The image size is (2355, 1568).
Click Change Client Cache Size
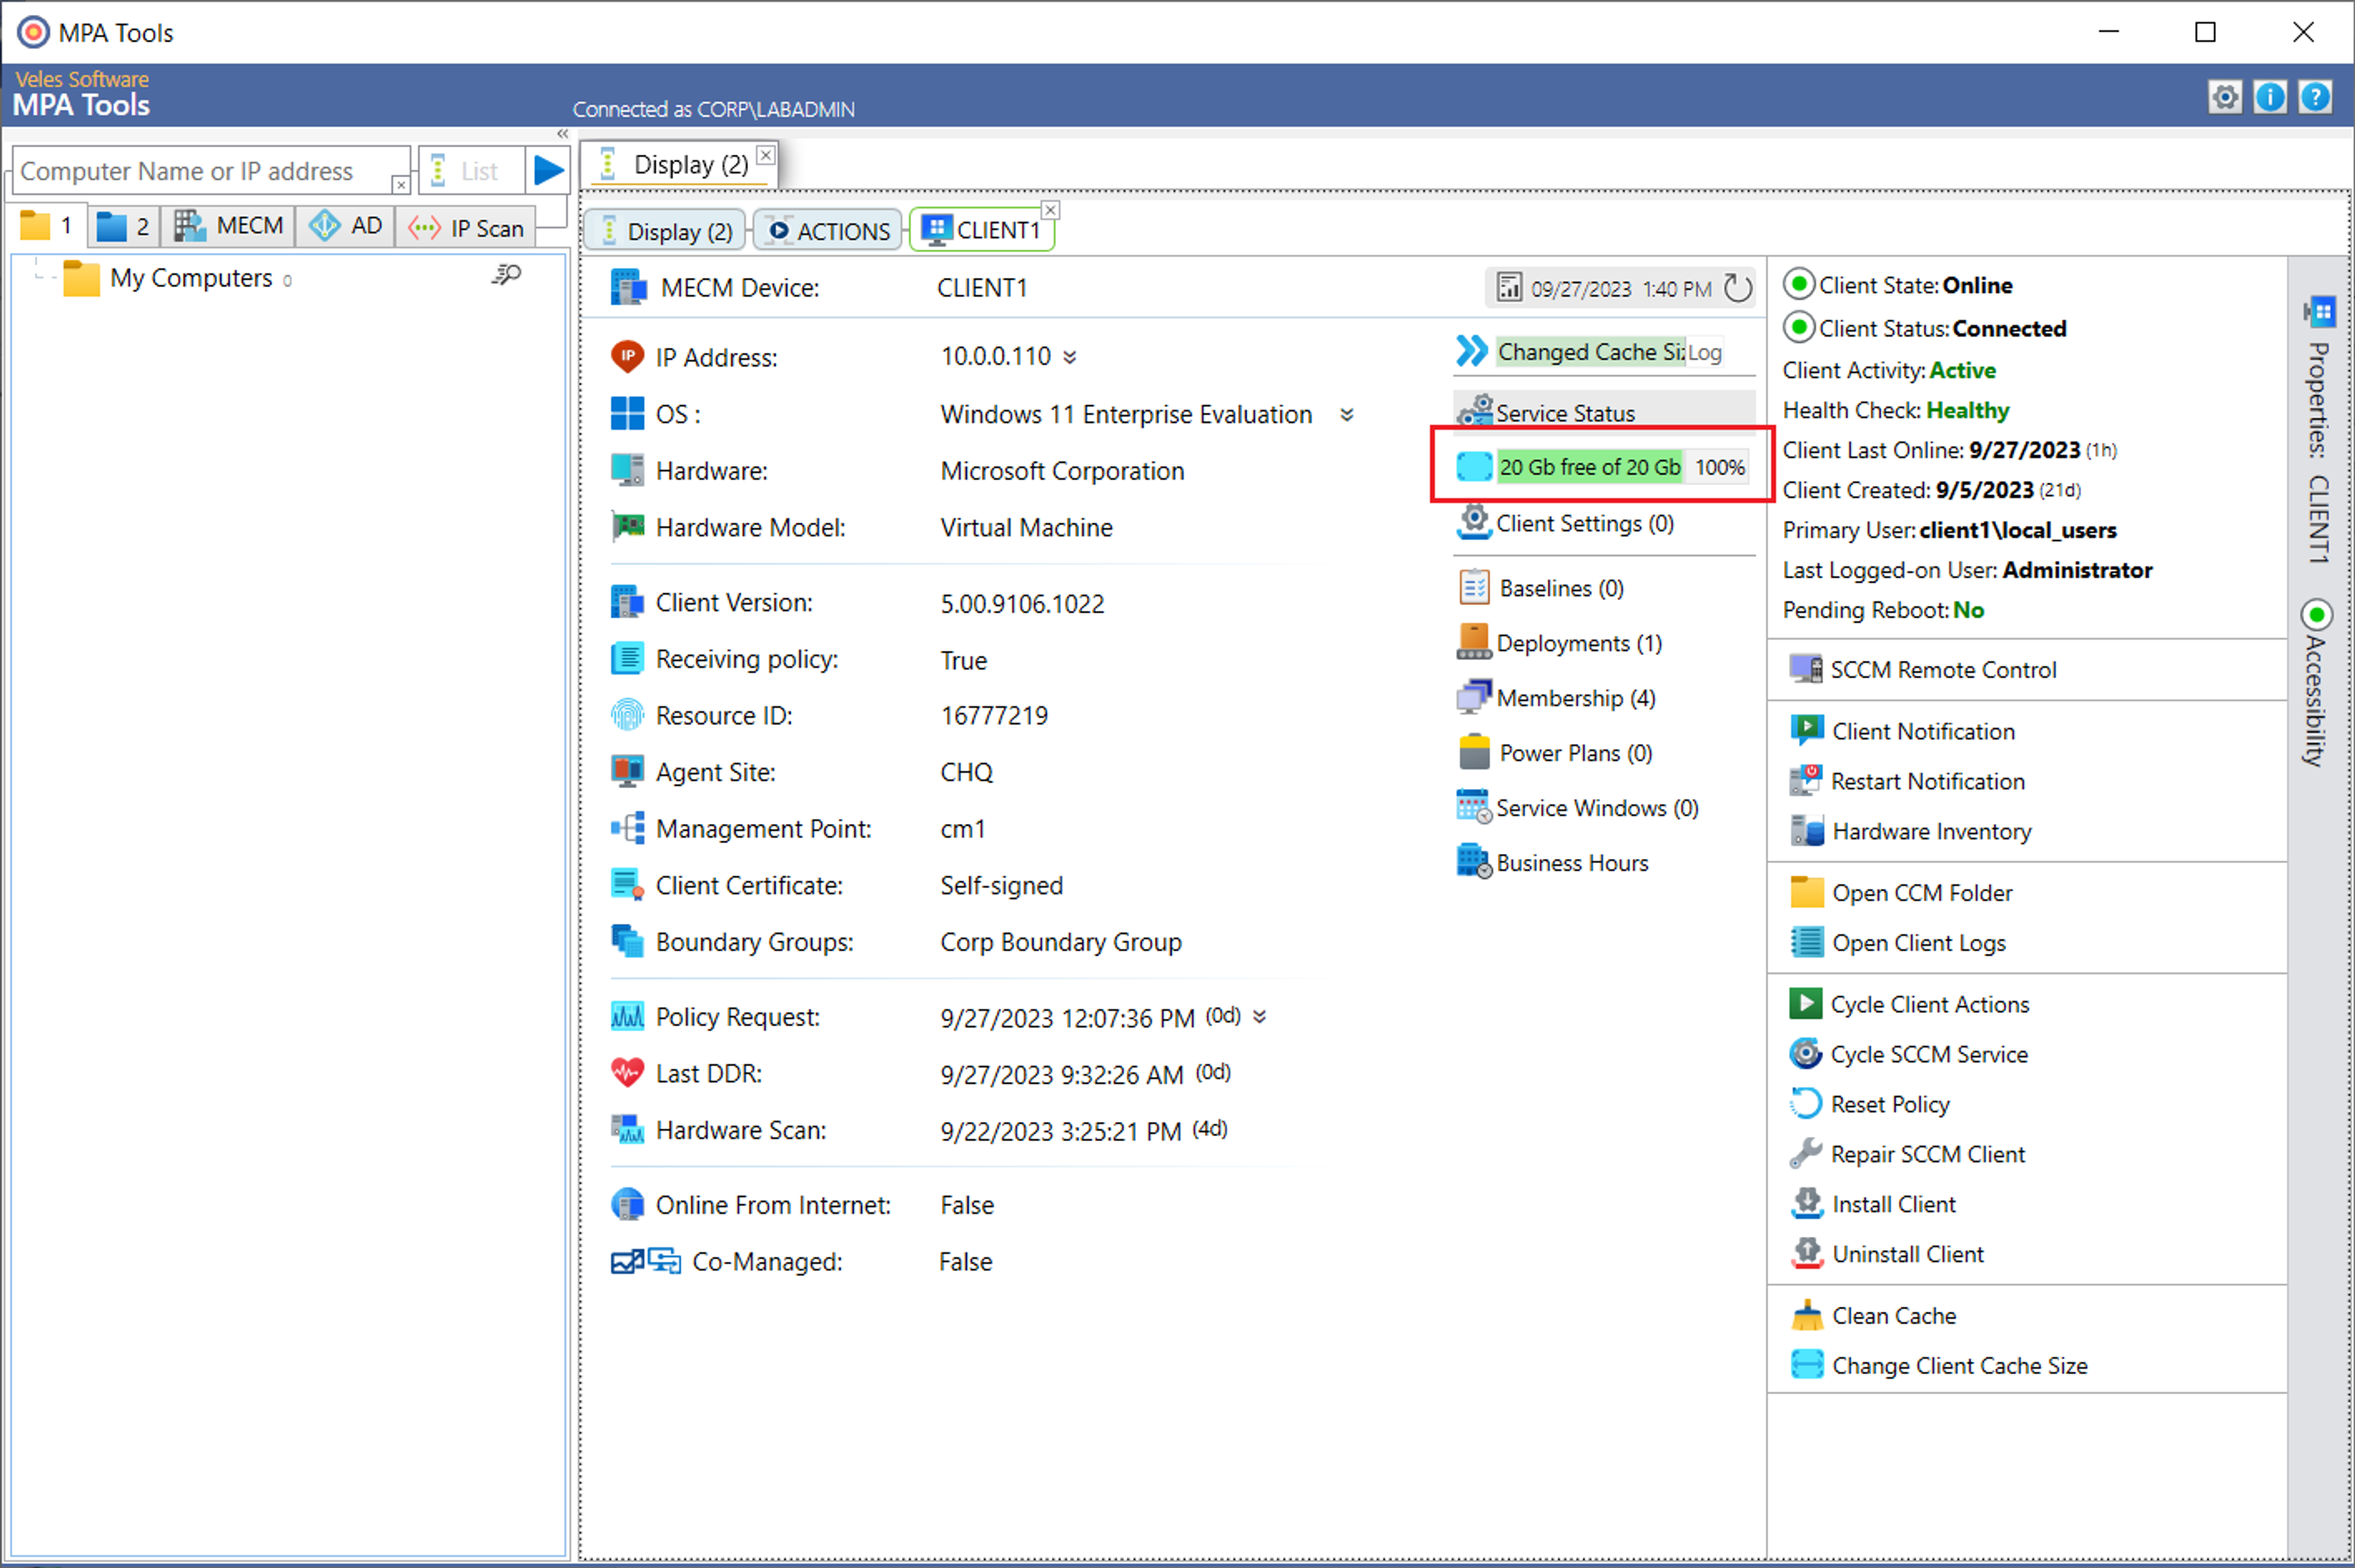pyautogui.click(x=1939, y=1366)
